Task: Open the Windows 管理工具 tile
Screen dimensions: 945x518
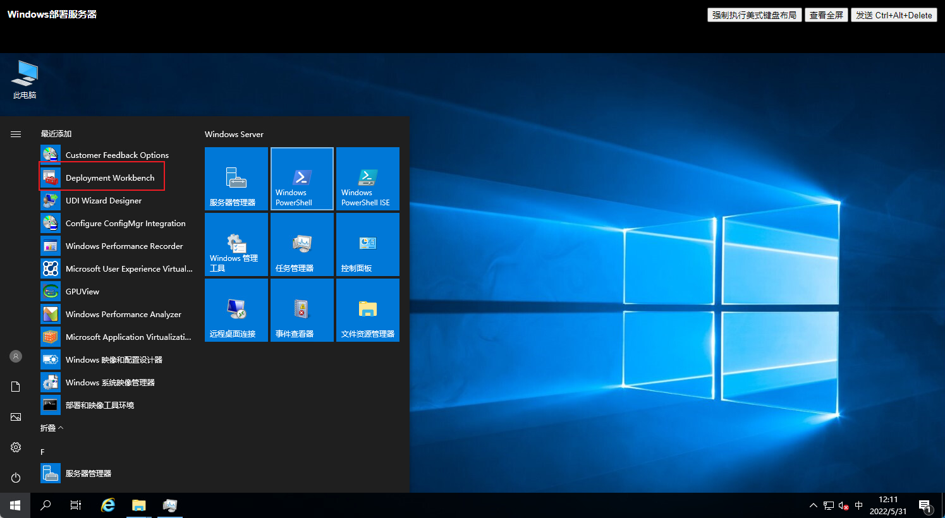Action: (236, 244)
